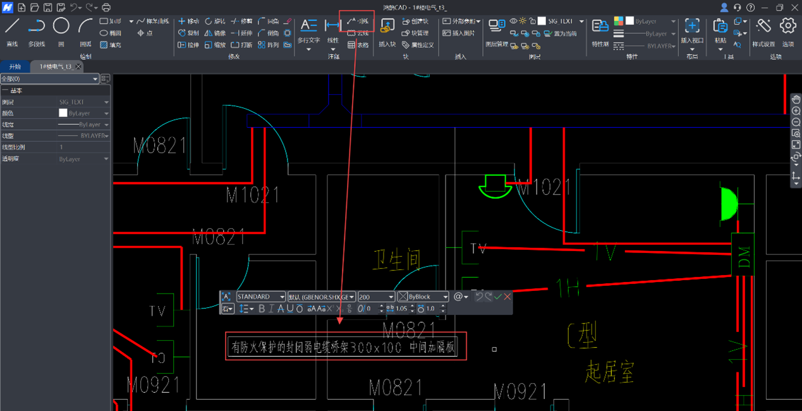Switch to the 开始 tab
802x411 pixels.
click(15, 66)
